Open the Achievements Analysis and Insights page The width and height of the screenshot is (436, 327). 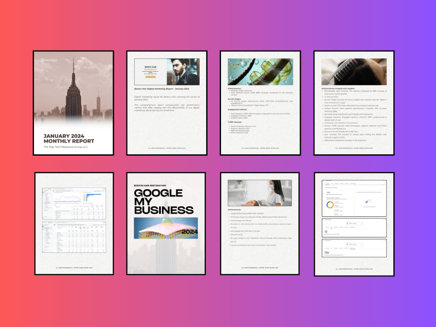point(354,103)
